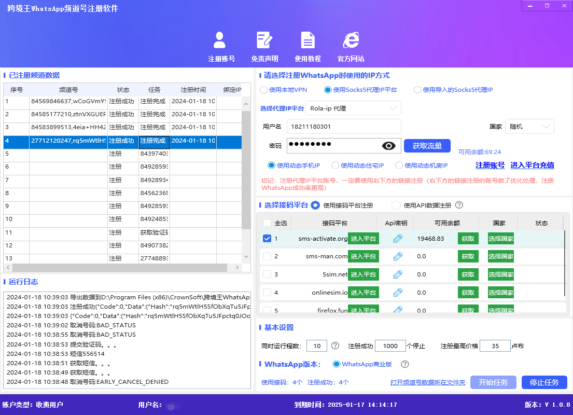Open the 选择代理IP平台 dropdown
Image resolution: width=573 pixels, height=415 pixels.
tap(353, 108)
